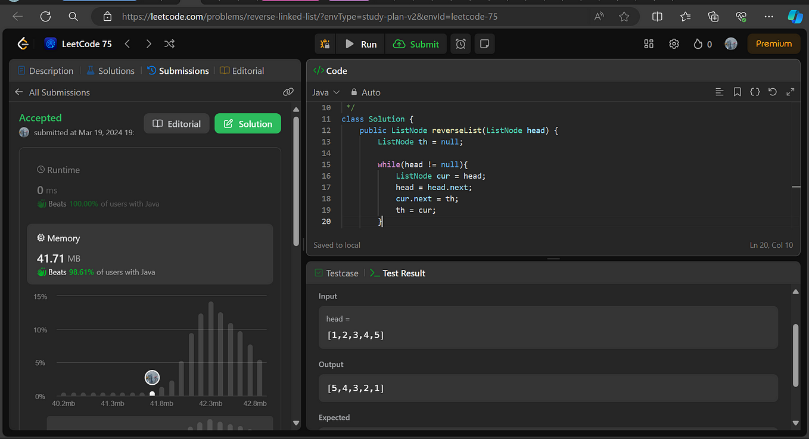Refresh the browser page

point(46,17)
